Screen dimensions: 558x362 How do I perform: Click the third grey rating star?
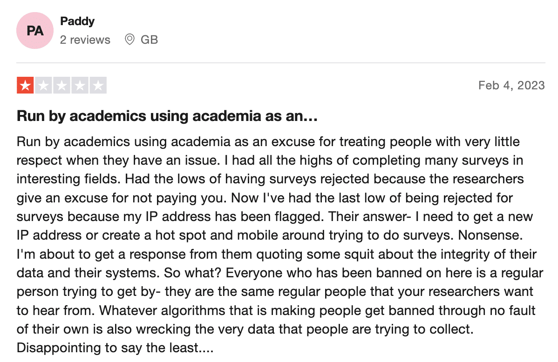[61, 85]
